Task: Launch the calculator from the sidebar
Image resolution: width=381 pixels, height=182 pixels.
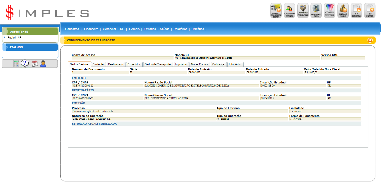Action: [17, 64]
